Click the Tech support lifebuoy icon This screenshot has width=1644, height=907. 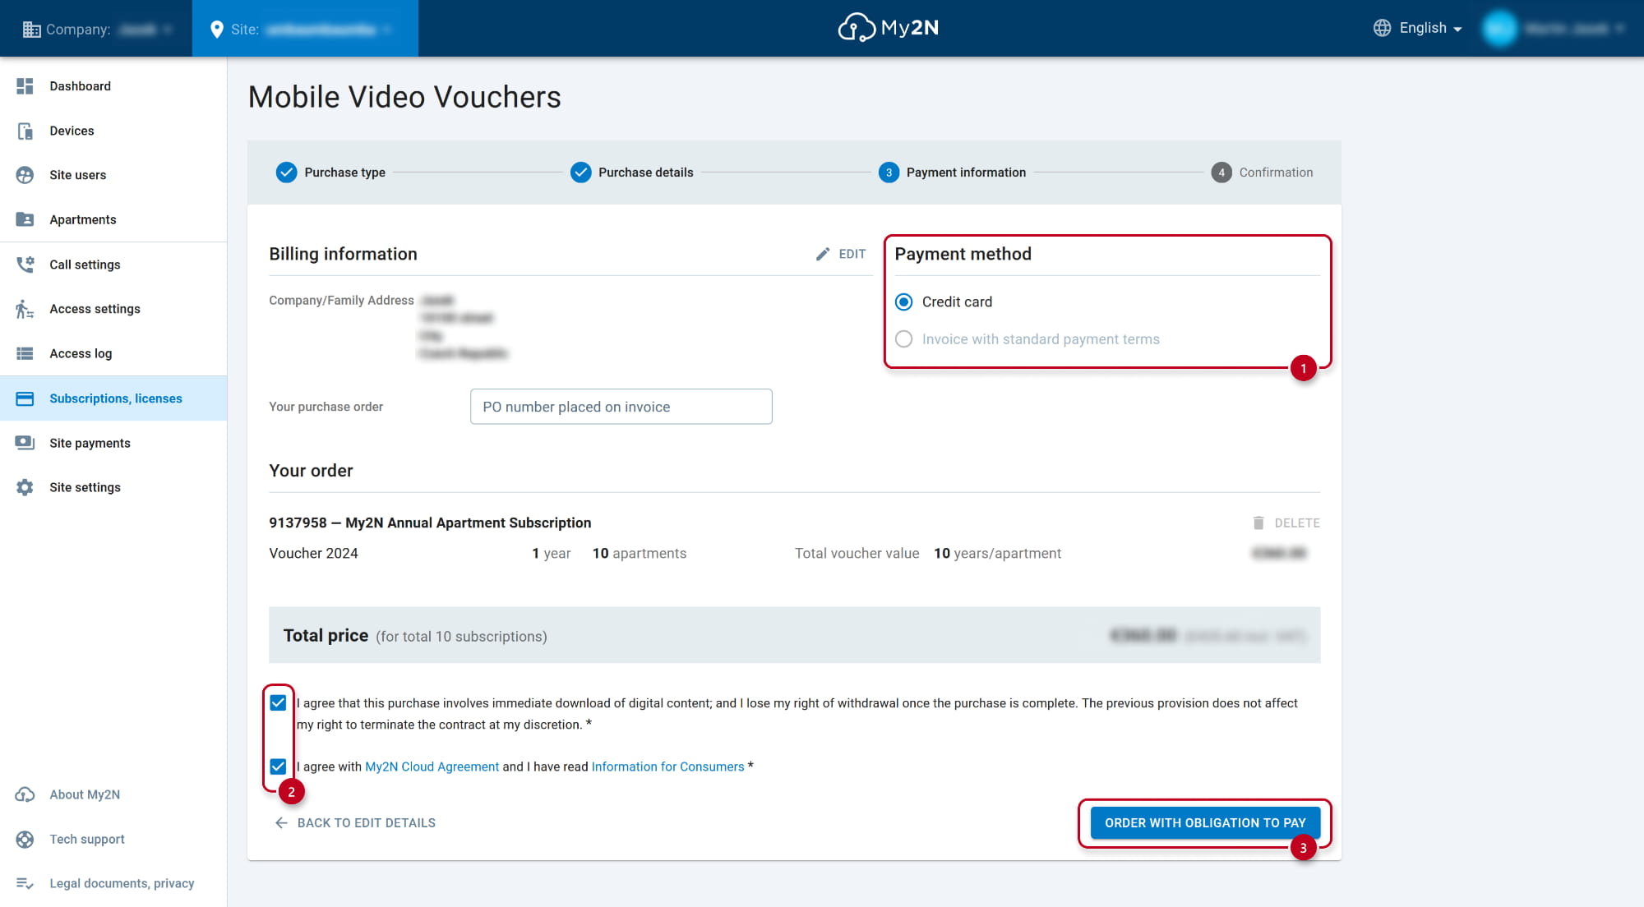click(25, 839)
